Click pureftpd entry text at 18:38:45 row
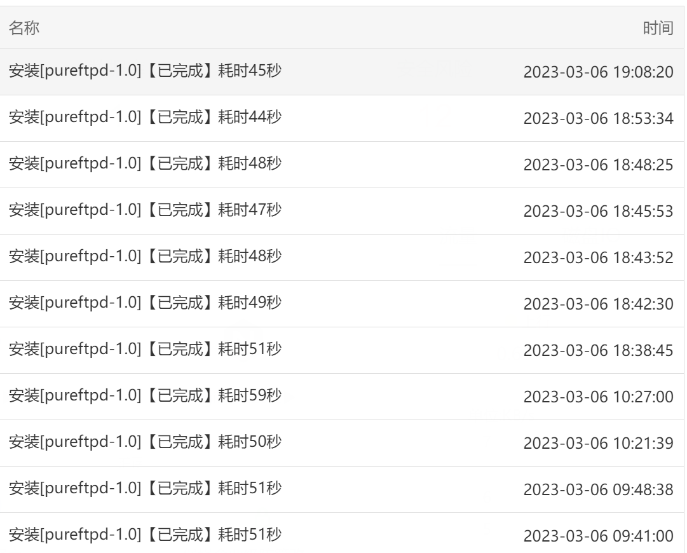Viewport: 687px width, 553px height. point(145,349)
